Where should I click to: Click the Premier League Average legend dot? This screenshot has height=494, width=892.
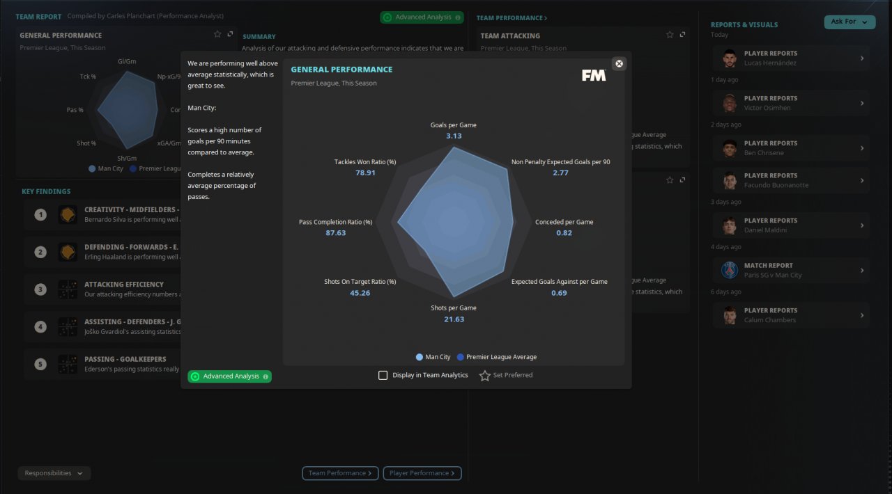[460, 357]
